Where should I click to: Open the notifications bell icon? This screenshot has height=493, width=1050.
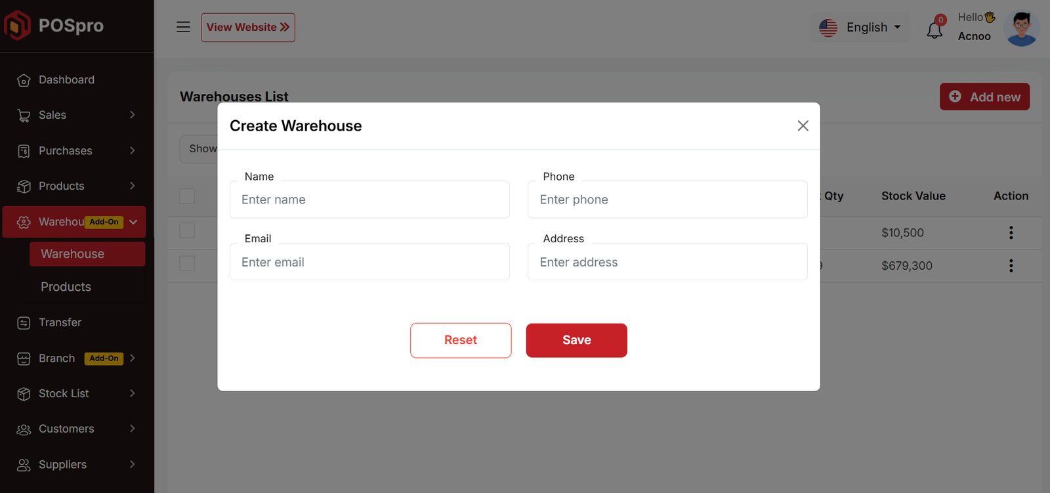[x=934, y=30]
